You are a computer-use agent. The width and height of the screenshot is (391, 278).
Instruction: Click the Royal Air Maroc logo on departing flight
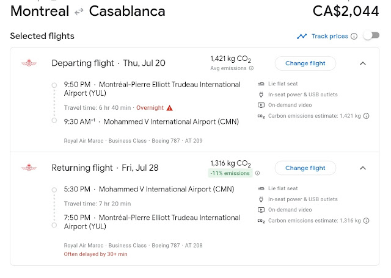pos(28,63)
